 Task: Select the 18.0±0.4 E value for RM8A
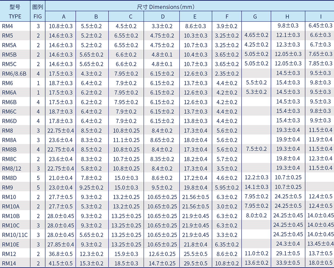195,140
